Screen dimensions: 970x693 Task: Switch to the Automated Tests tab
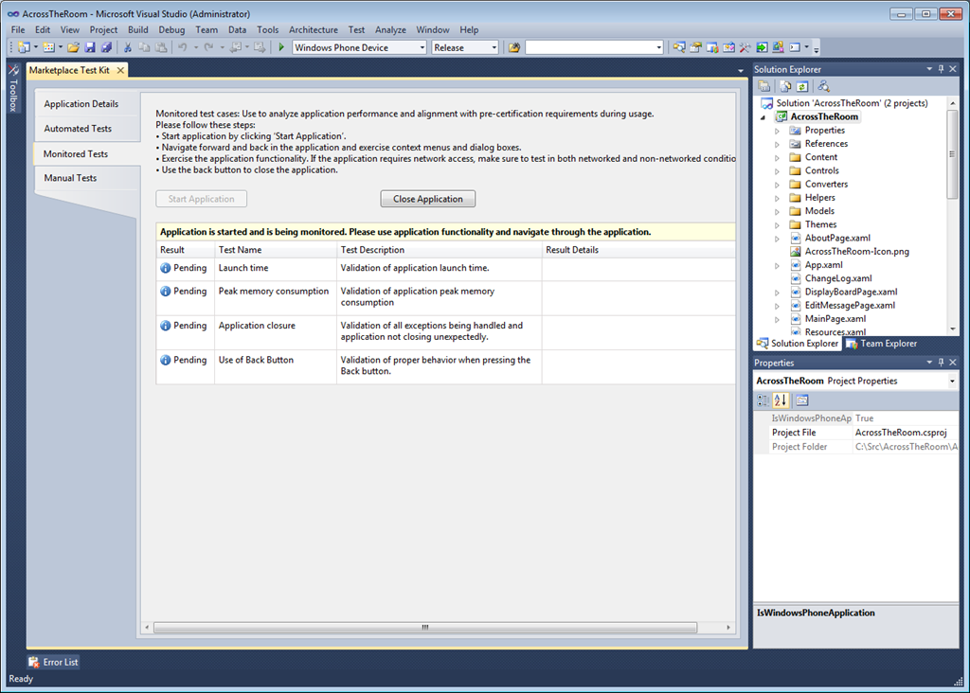(78, 129)
